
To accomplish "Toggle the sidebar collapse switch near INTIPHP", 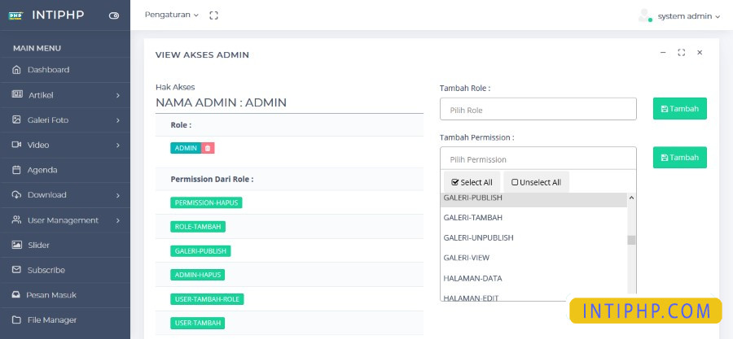I will (x=113, y=15).
